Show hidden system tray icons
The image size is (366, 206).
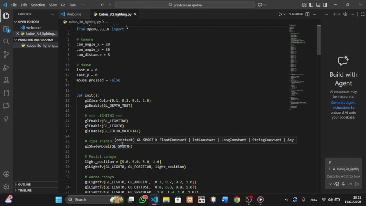(x=286, y=200)
